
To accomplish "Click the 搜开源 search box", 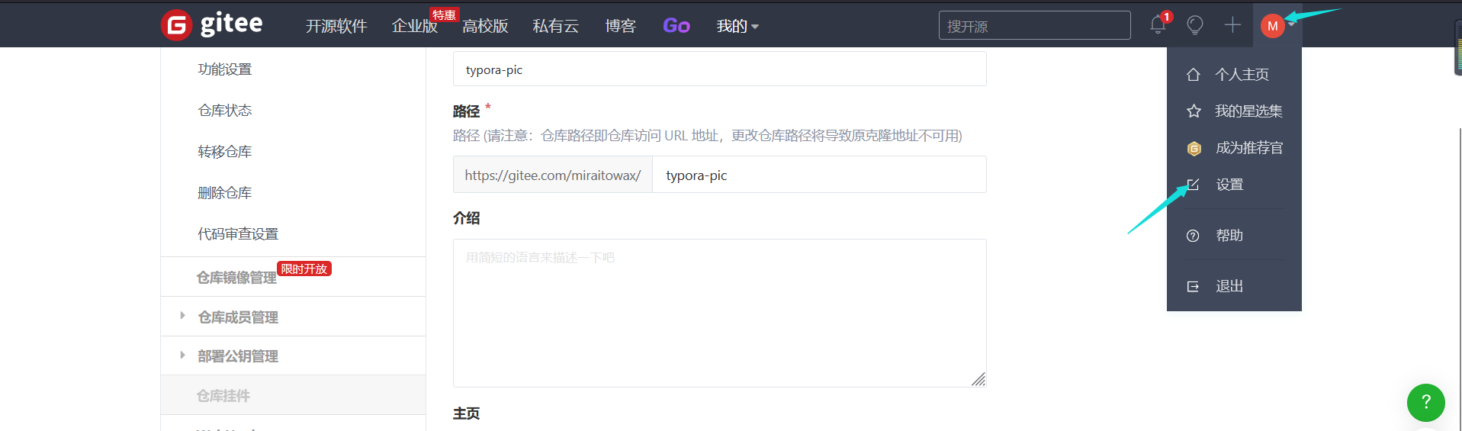I will (x=1034, y=25).
